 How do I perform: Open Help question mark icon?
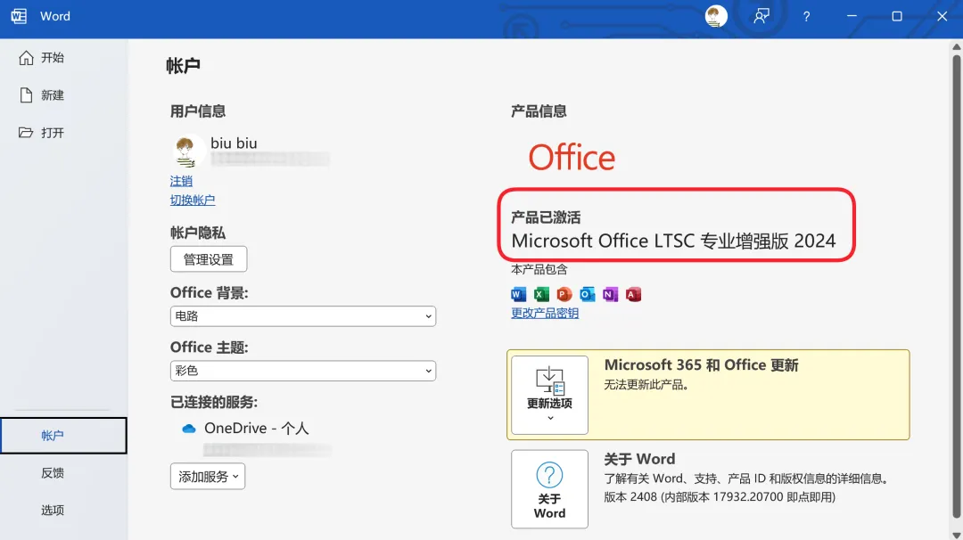[x=806, y=17]
